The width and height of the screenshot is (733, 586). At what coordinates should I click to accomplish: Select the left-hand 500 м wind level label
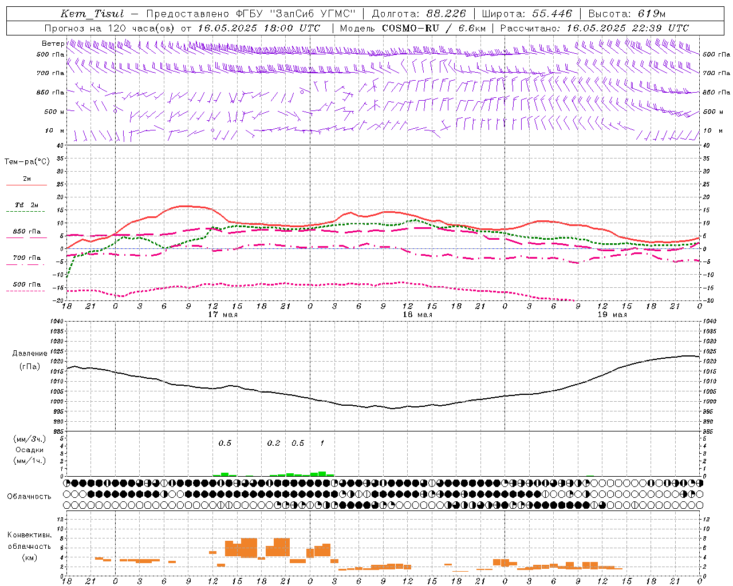(x=54, y=112)
